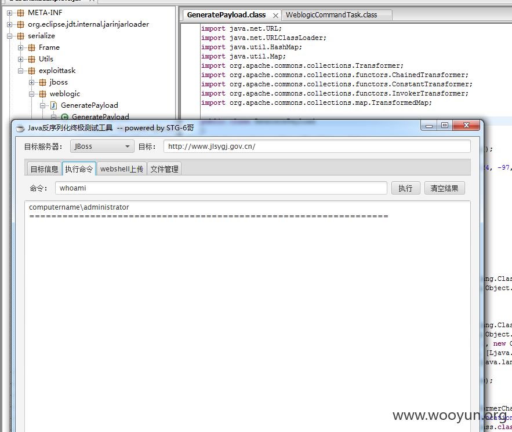Click the Frame package icon

[x=32, y=47]
